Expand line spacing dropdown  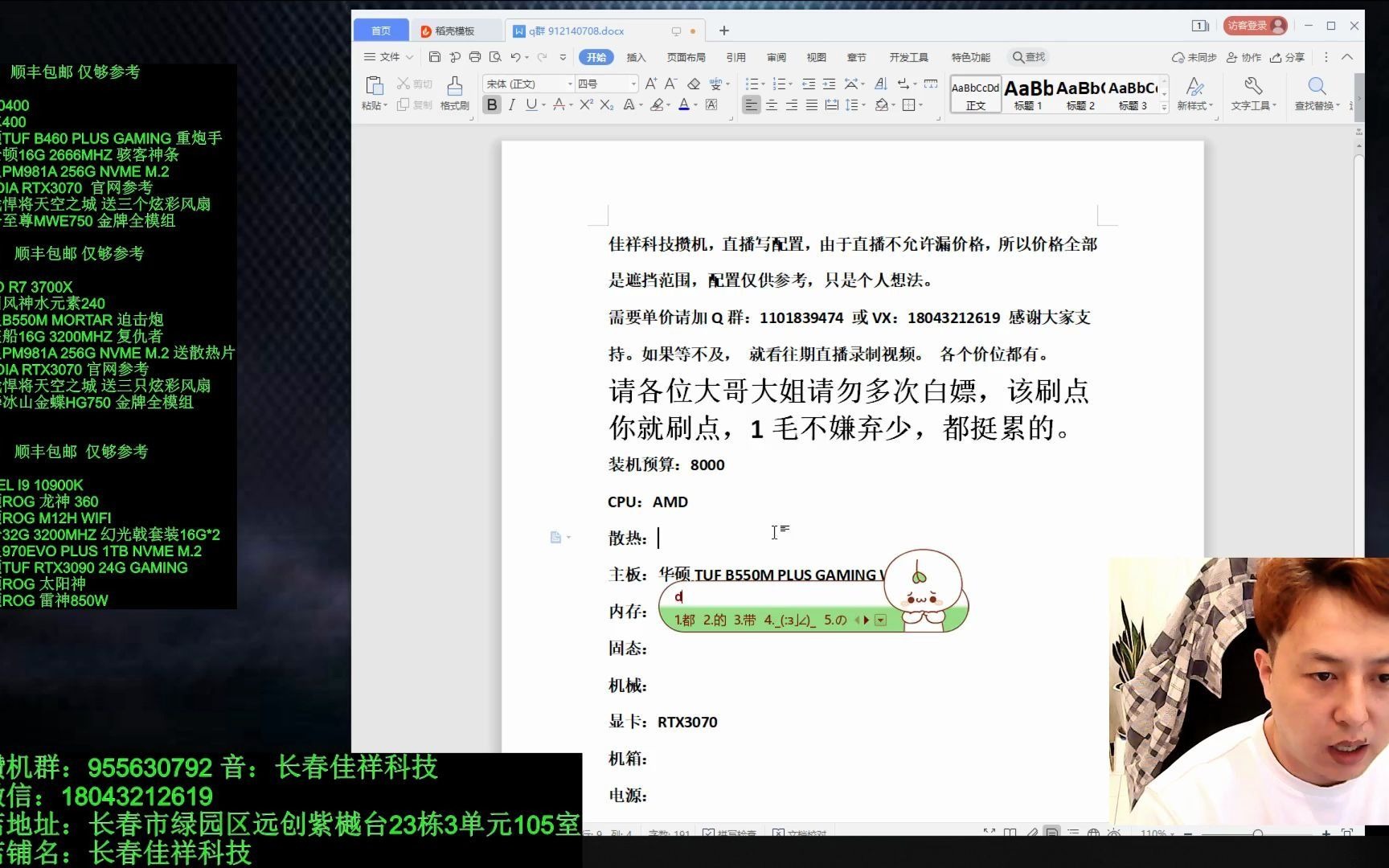[x=863, y=105]
